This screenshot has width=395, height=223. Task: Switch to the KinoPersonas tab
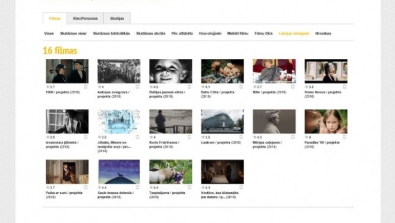(x=85, y=18)
